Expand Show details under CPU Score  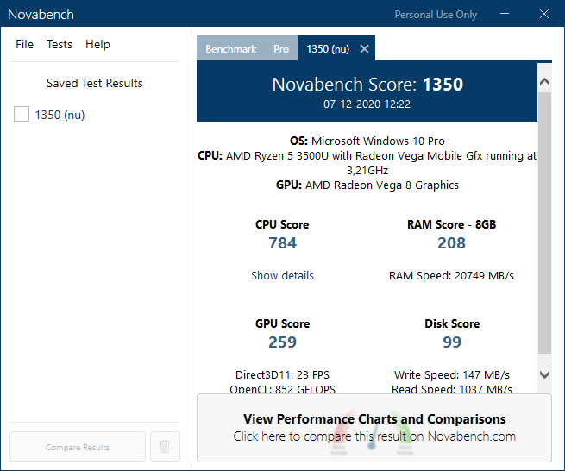[282, 276]
